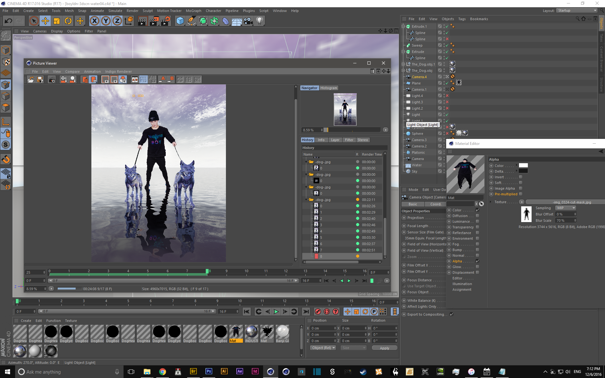Select the Move tool in the top toolbar

[x=45, y=21]
